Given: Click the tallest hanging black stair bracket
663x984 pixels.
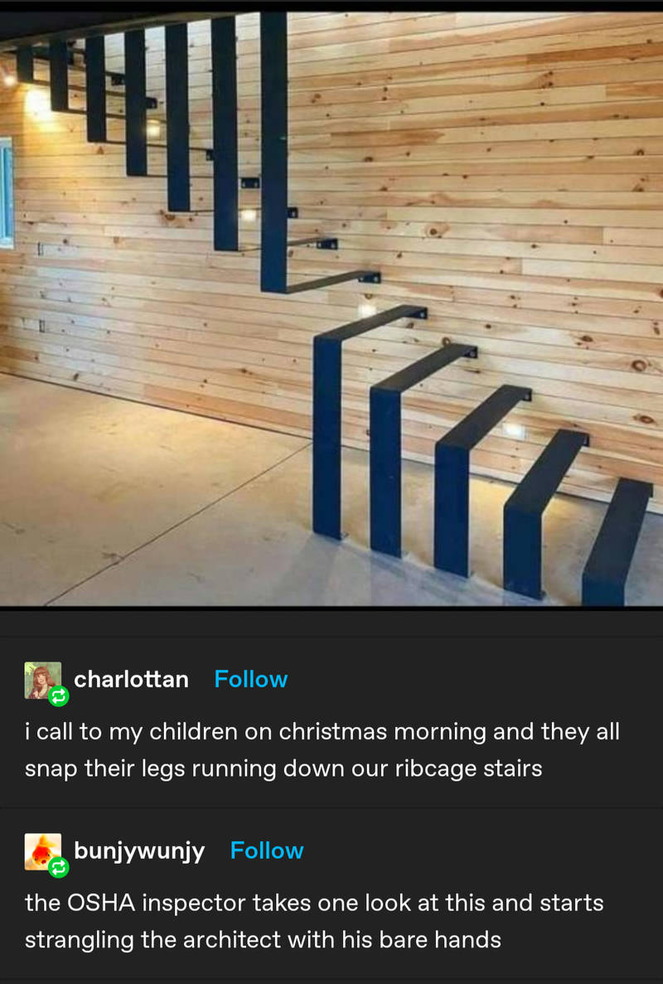Looking at the screenshot, I should point(273,153).
